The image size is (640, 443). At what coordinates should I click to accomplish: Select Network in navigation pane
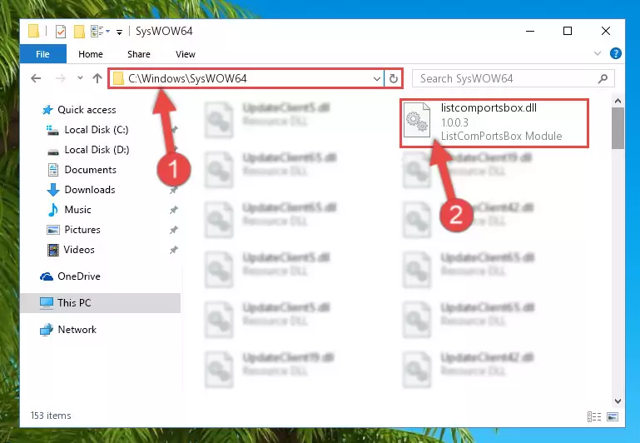pos(77,330)
